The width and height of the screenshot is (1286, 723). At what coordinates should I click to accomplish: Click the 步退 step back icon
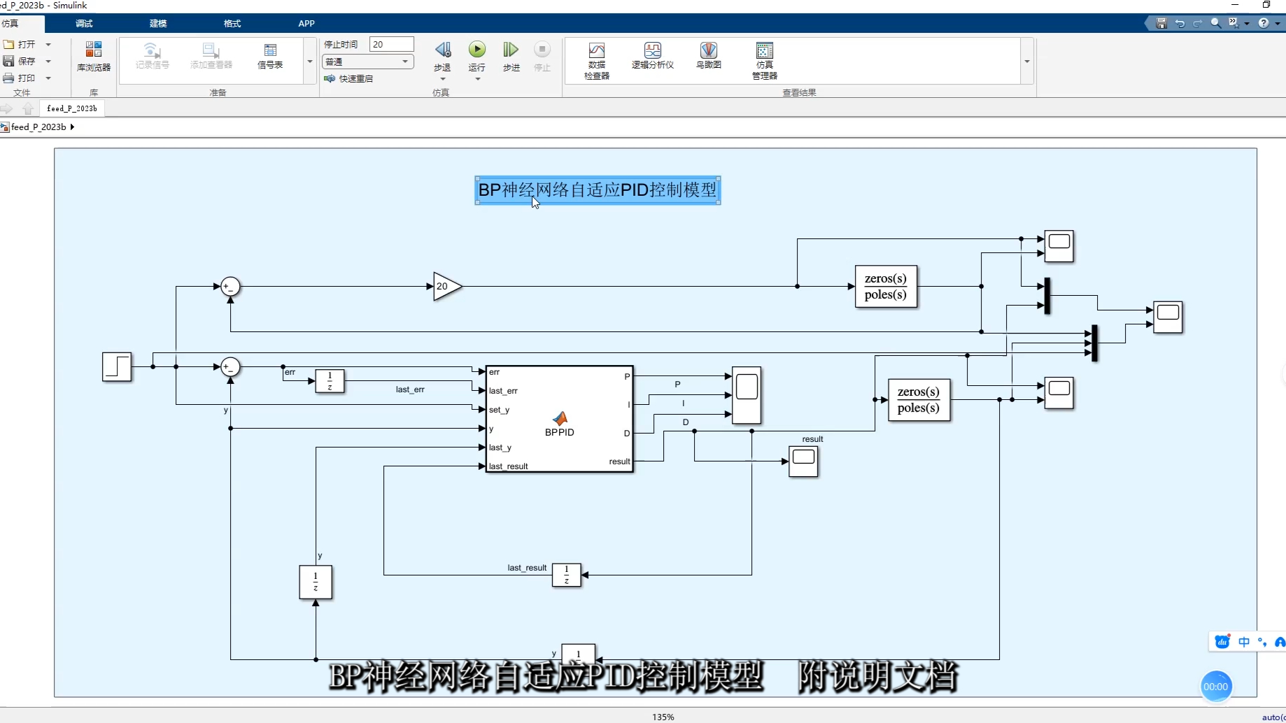[442, 50]
